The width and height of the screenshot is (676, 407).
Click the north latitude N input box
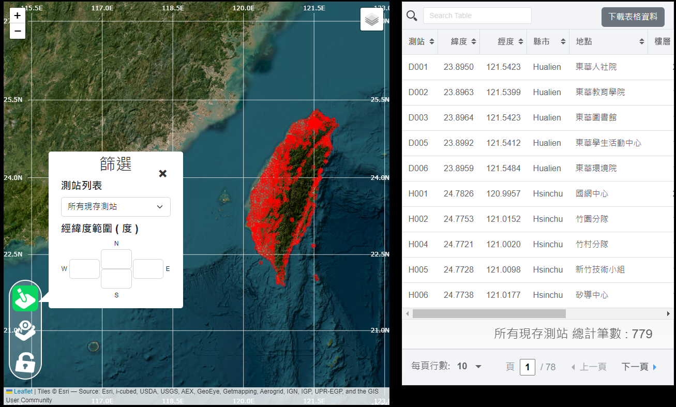116,259
